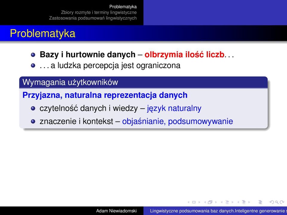Go to previous frame using left arrow beside stacked frames icon

point(205,202)
